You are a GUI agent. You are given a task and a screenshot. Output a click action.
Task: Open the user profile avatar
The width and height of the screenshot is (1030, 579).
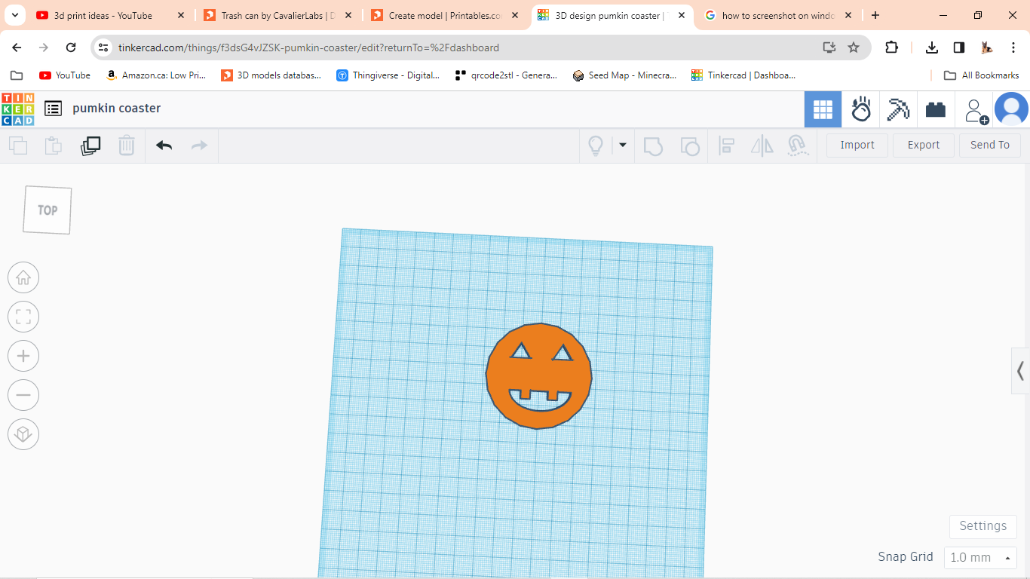tap(1011, 109)
